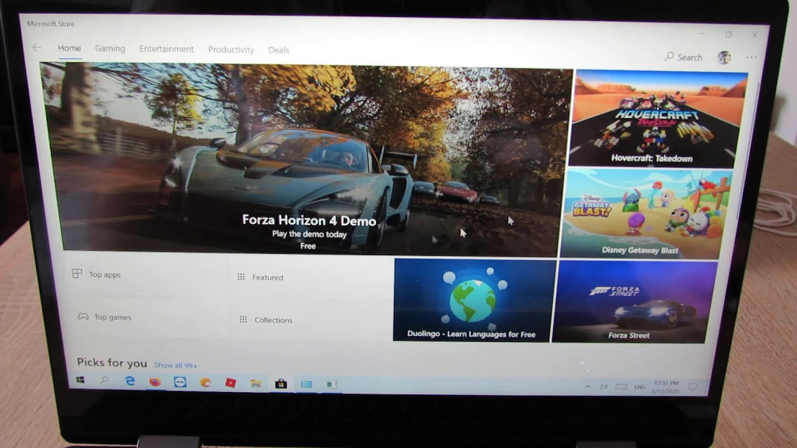The image size is (797, 448).
Task: Open TeamViewer from the taskbar
Action: tap(180, 382)
